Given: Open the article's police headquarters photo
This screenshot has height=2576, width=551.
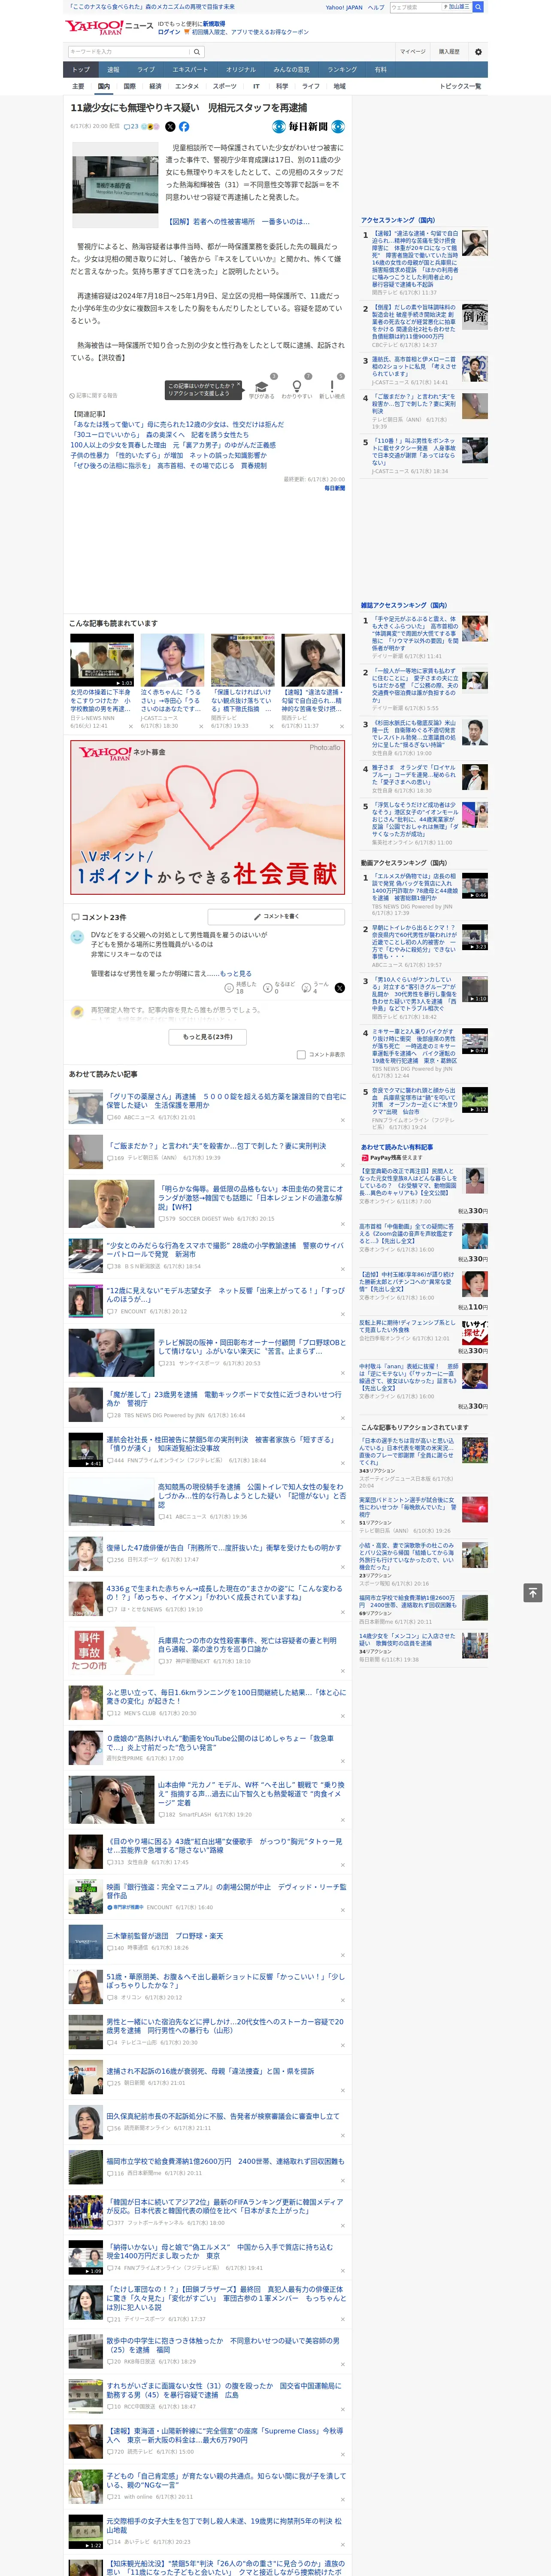Looking at the screenshot, I should (x=115, y=184).
